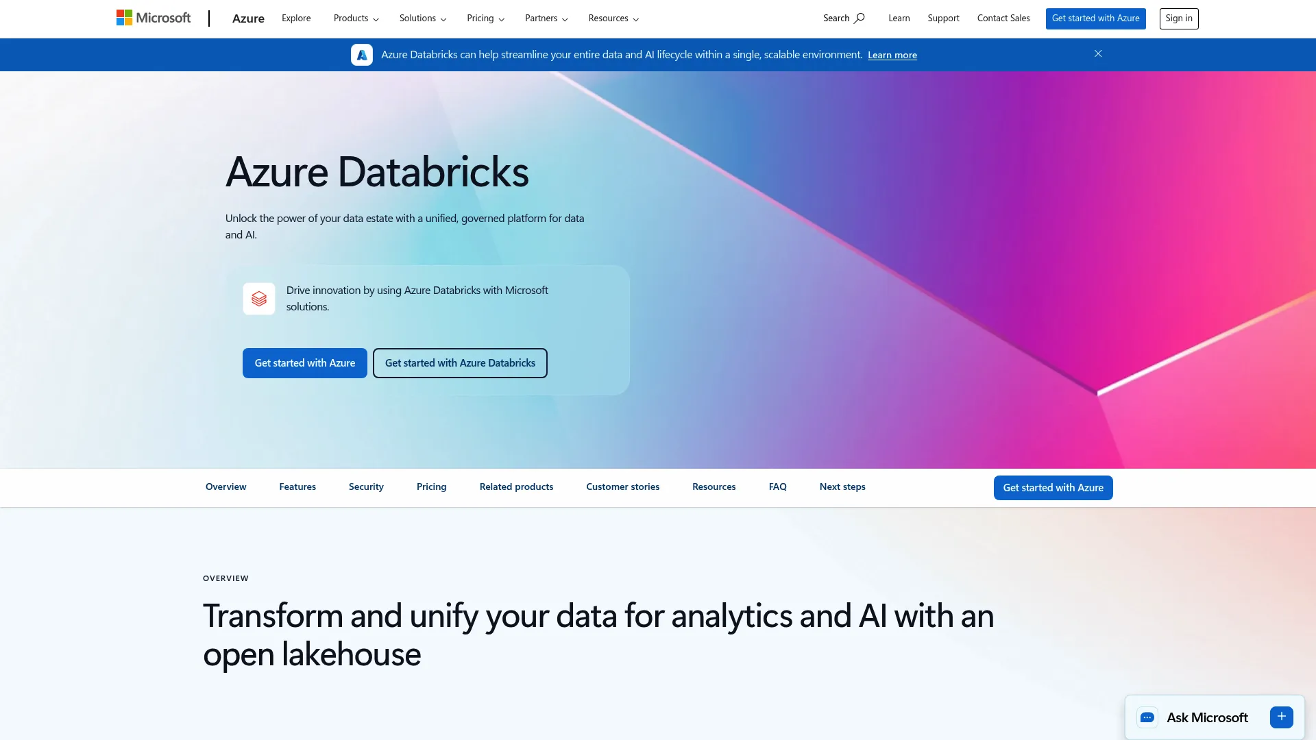Viewport: 1316px width, 740px height.
Task: Jump to the Security section tab
Action: pos(366,487)
